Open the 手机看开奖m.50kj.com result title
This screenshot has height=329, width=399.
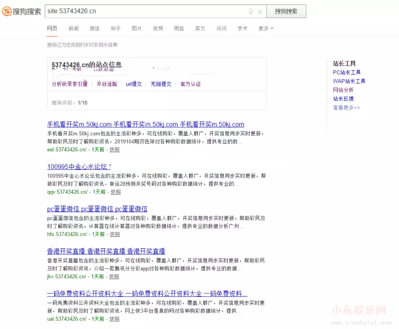pyautogui.click(x=146, y=124)
